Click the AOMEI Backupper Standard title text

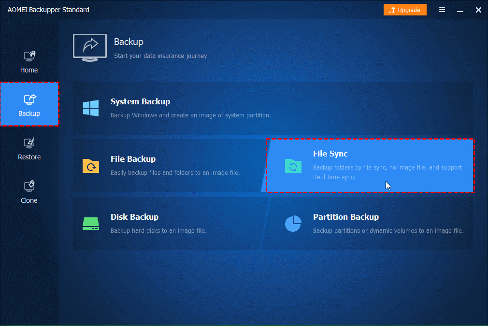[48, 10]
